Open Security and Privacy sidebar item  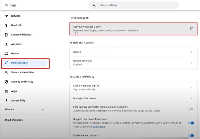pos(22,82)
